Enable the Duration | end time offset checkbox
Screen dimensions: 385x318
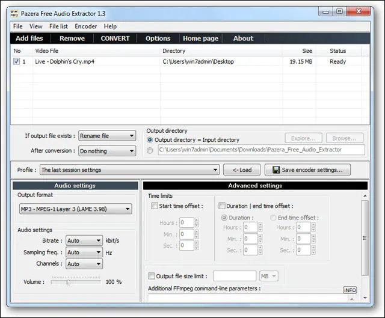click(x=222, y=206)
